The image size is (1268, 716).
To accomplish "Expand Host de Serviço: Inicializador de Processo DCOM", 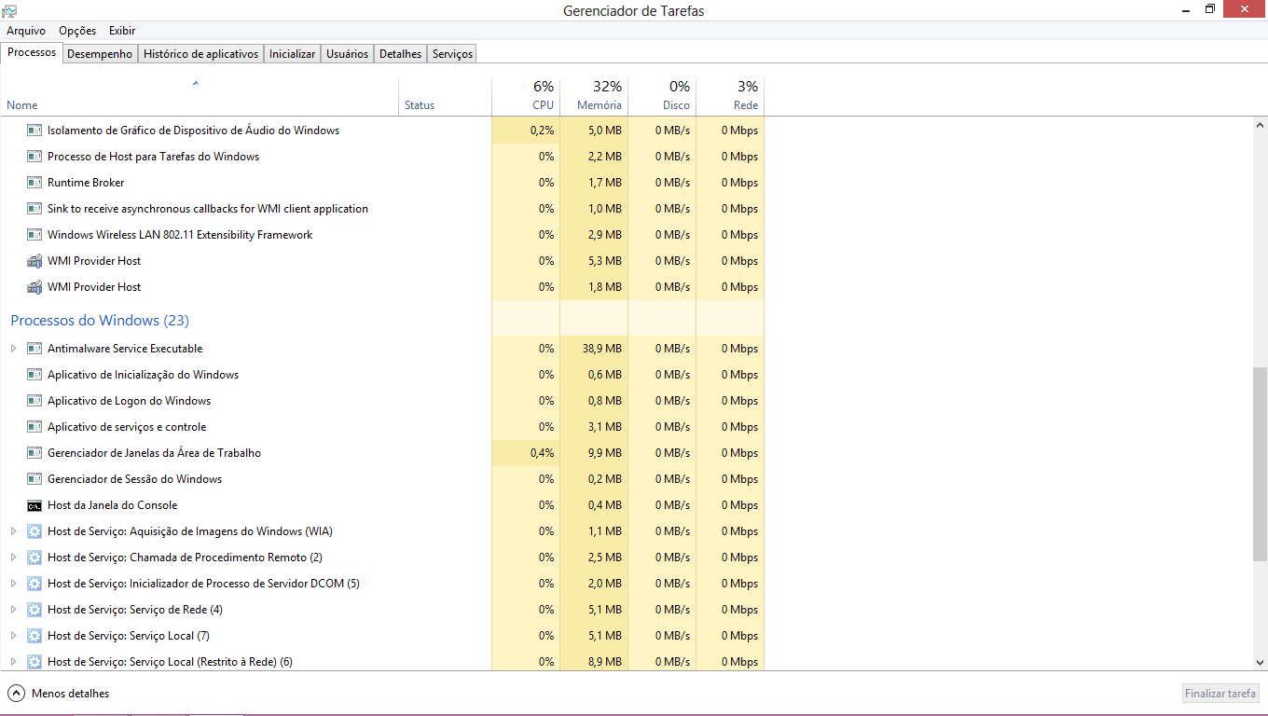I will point(13,584).
